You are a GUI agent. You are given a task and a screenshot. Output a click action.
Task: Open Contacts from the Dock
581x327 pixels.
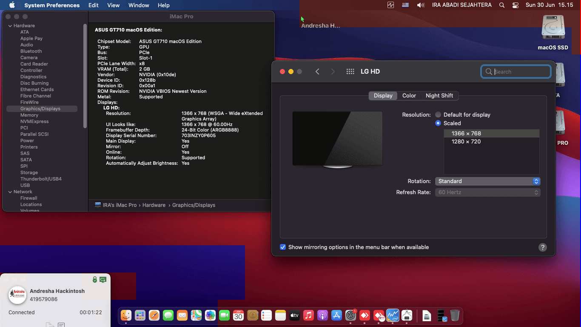(x=252, y=316)
